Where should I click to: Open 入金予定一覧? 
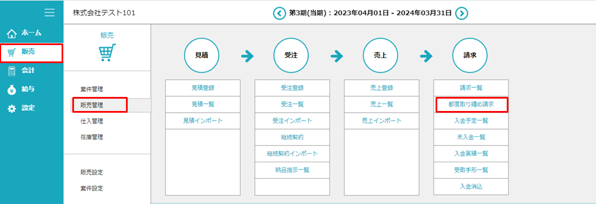471,121
